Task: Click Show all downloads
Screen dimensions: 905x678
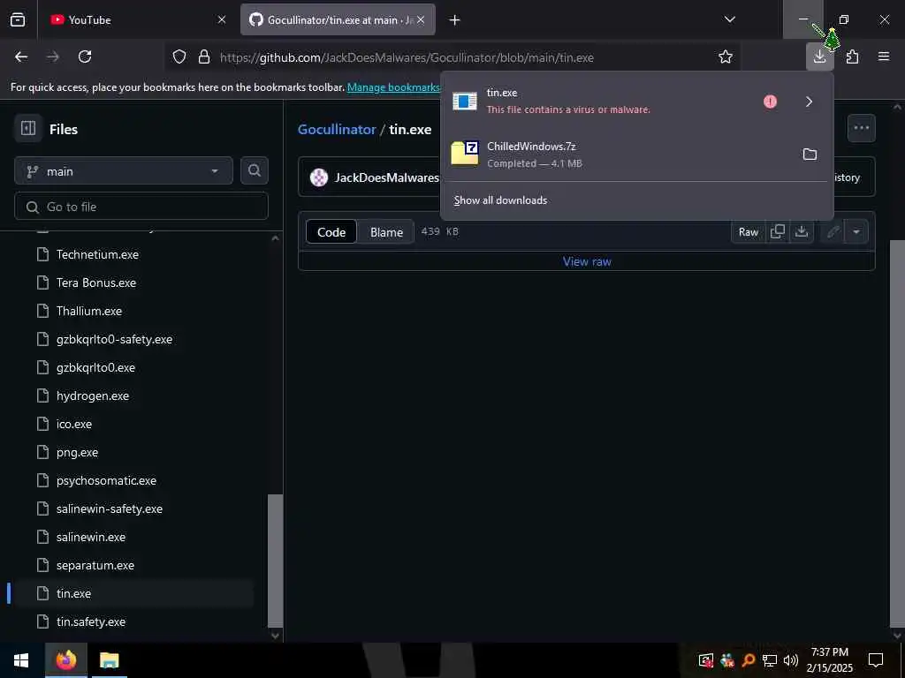Action: 500,200
